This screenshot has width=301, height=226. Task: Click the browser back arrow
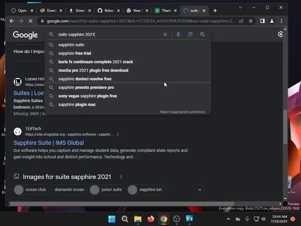click(x=12, y=21)
